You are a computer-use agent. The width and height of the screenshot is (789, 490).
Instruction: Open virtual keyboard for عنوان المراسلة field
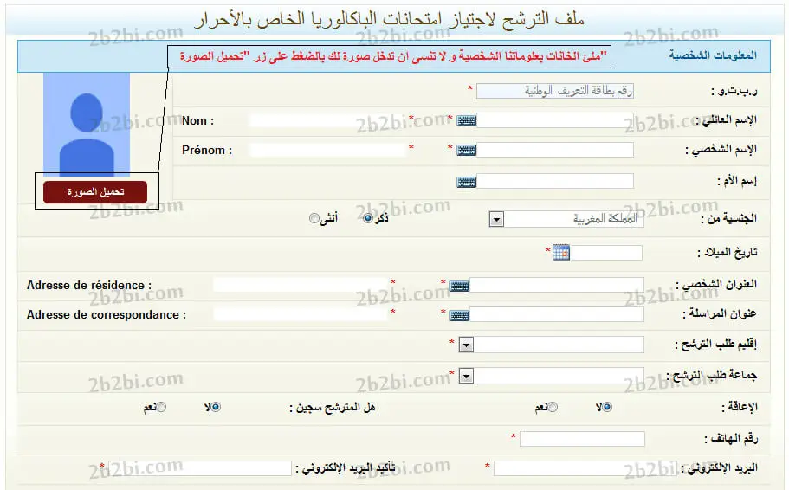coord(459,315)
